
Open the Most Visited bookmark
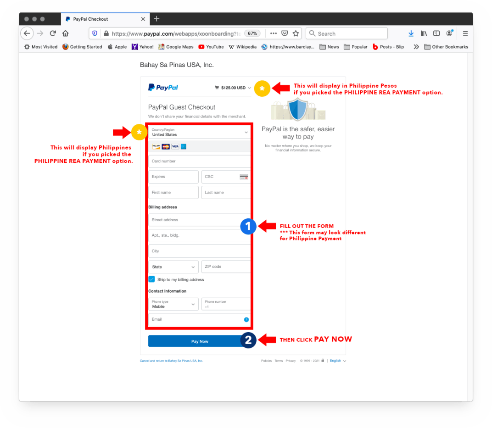41,47
